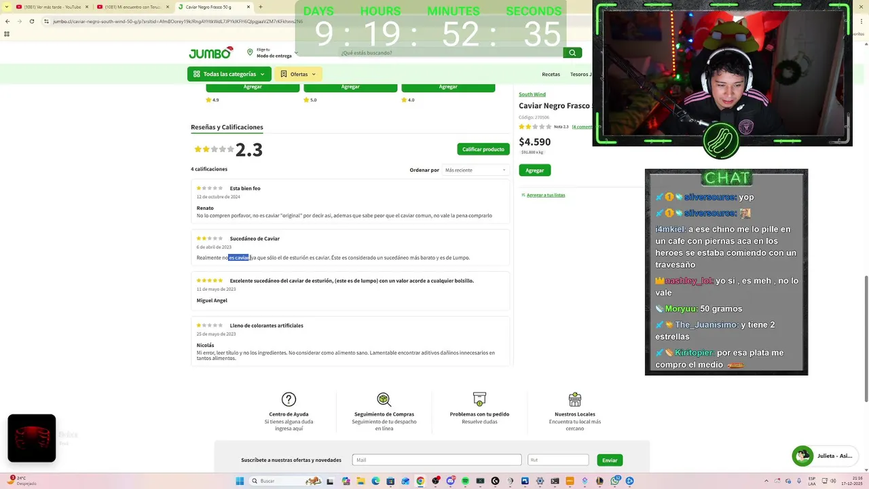869x489 pixels.
Task: Open WhatsApp from taskbar
Action: [x=615, y=481]
